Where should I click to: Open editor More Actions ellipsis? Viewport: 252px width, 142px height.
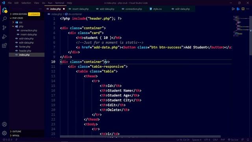click(248, 9)
